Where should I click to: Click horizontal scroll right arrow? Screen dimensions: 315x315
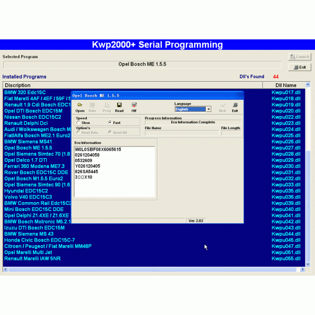pos(302,269)
